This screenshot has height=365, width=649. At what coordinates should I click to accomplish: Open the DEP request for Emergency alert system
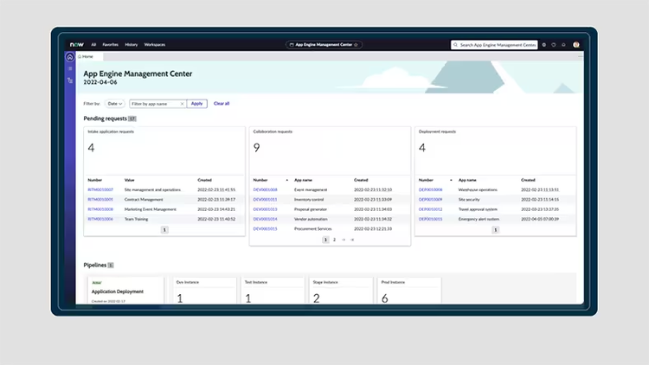coord(430,219)
